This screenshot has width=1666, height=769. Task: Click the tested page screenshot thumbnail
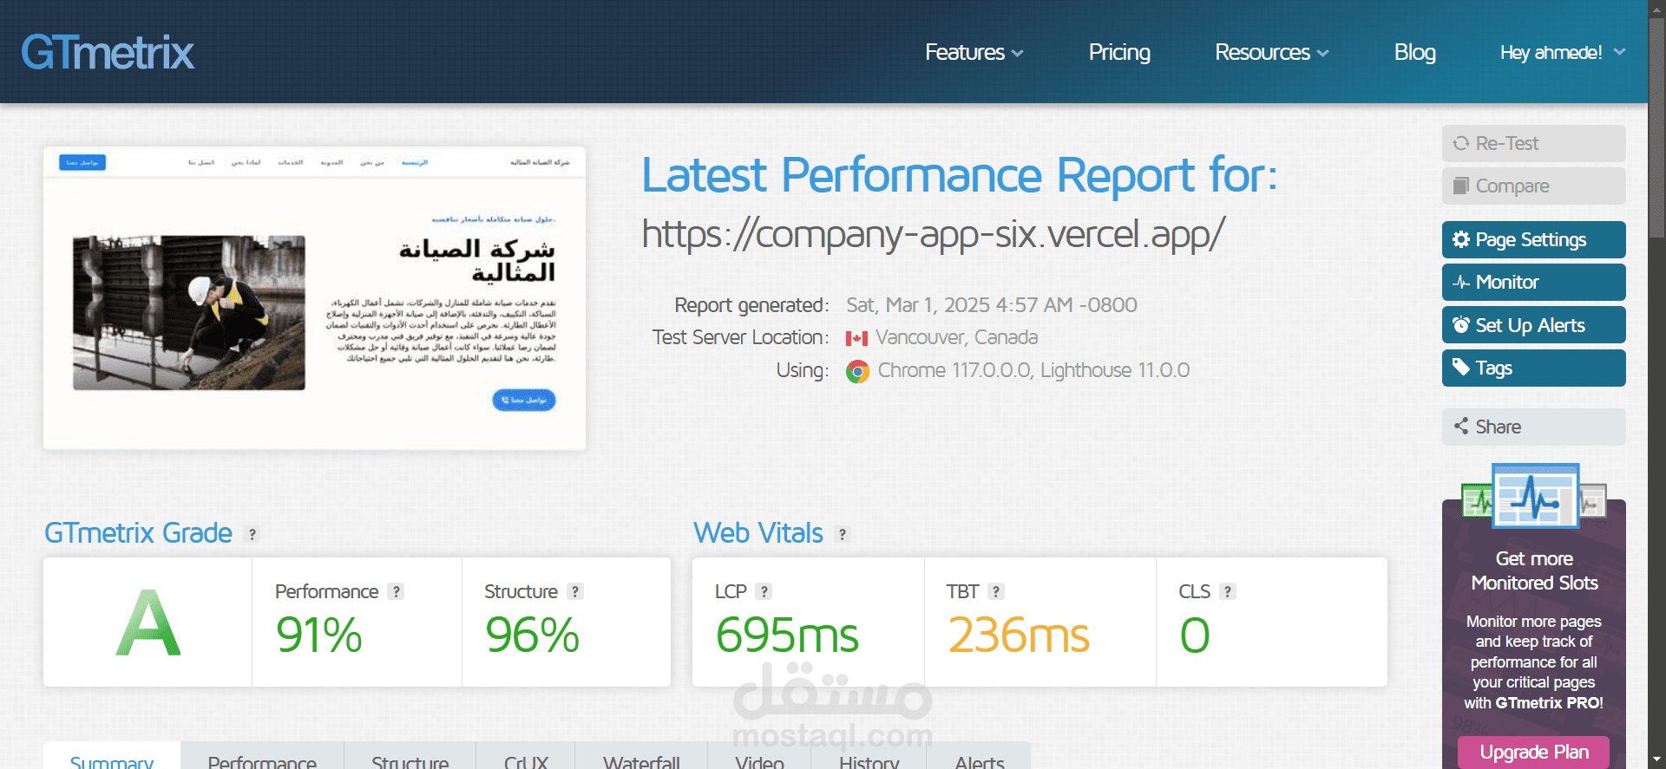pos(314,298)
